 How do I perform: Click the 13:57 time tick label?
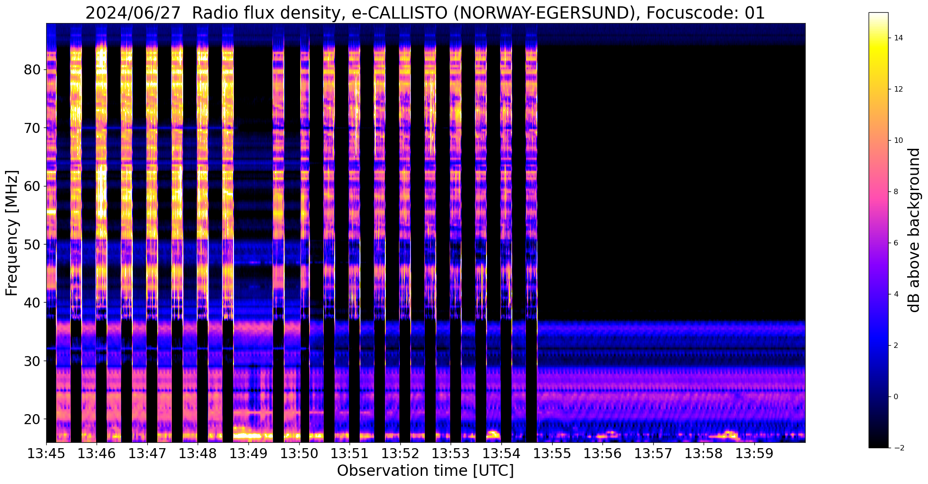point(653,453)
